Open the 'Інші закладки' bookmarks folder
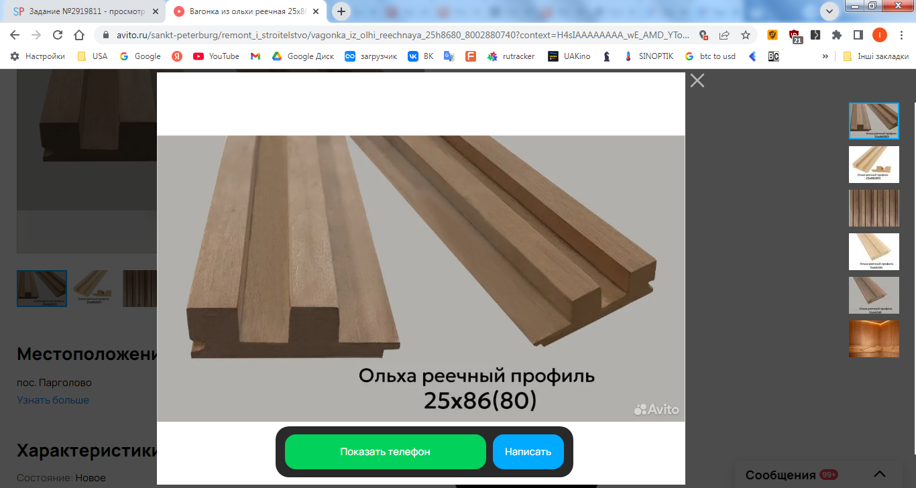Screen dimensions: 916x488 876,56
